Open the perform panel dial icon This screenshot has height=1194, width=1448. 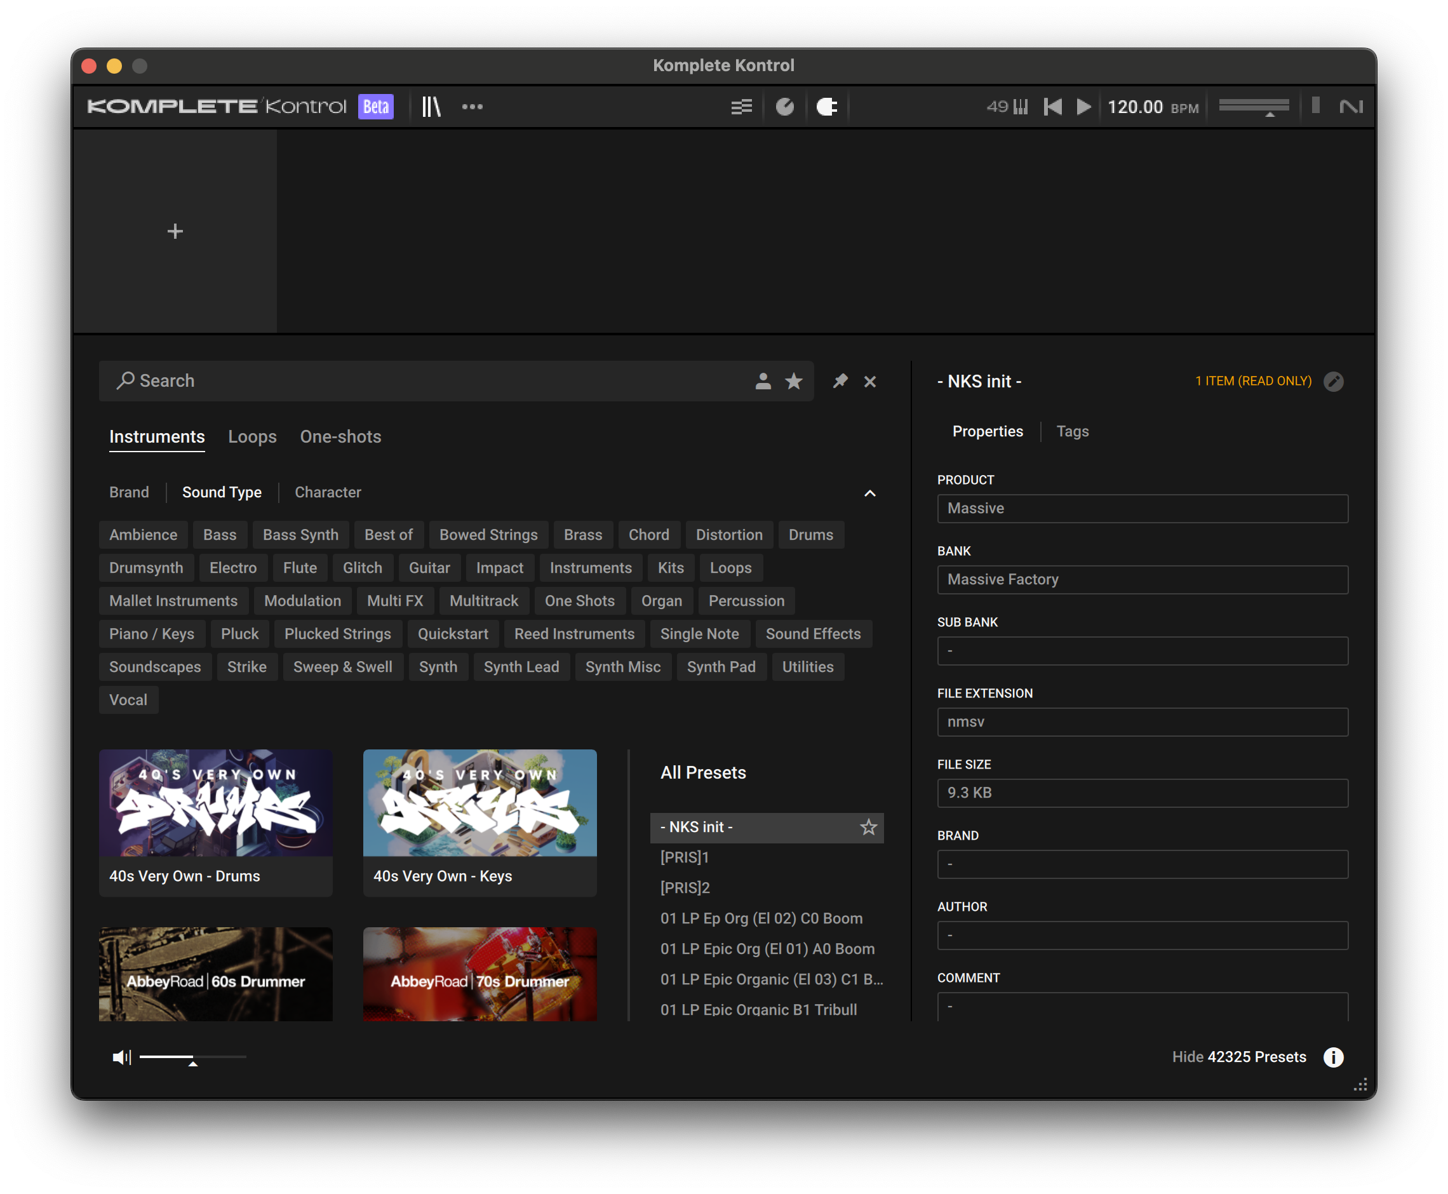coord(784,107)
